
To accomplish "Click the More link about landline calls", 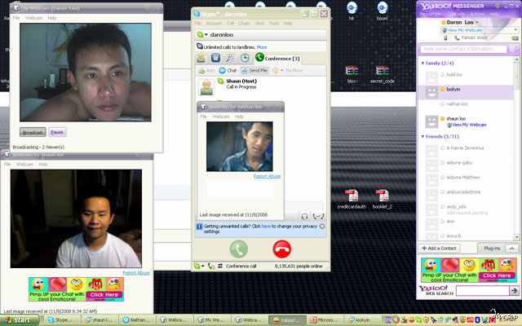I will [x=262, y=47].
